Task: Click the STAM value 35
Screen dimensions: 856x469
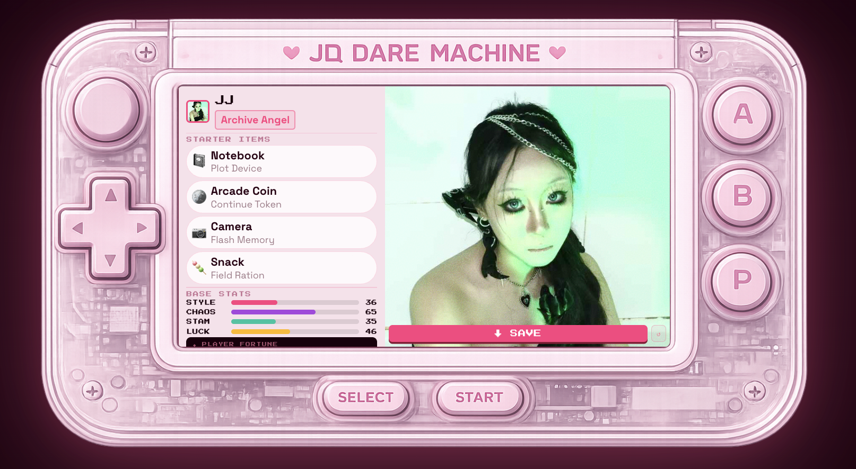Action: 371,322
